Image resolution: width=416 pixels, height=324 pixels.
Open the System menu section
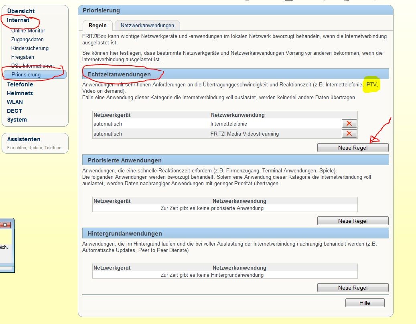coord(17,120)
